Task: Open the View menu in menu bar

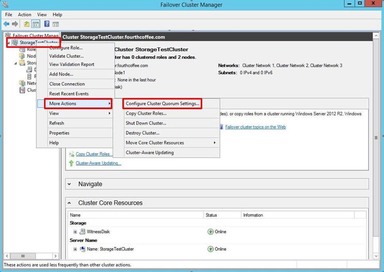Action: tap(42, 15)
